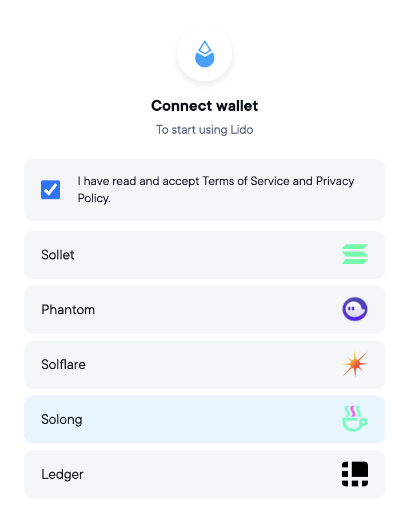Click the Connect wallet heading
This screenshot has height=528, width=407.
click(204, 106)
